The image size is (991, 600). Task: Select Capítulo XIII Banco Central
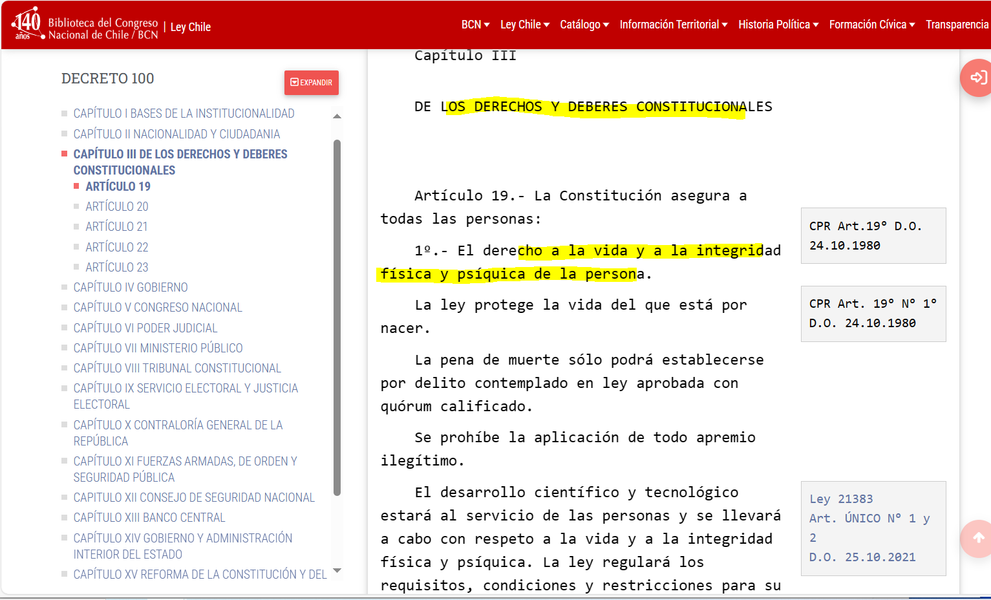click(149, 517)
